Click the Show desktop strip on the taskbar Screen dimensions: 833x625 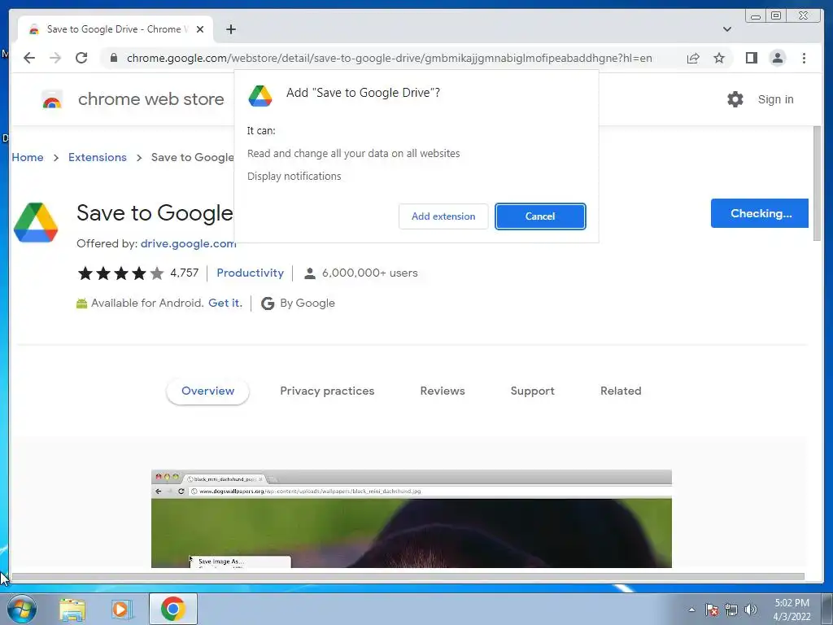(827, 609)
